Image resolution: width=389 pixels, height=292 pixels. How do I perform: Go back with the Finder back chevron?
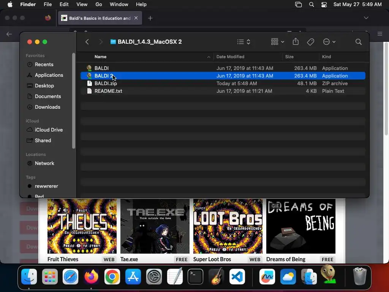coord(87,42)
